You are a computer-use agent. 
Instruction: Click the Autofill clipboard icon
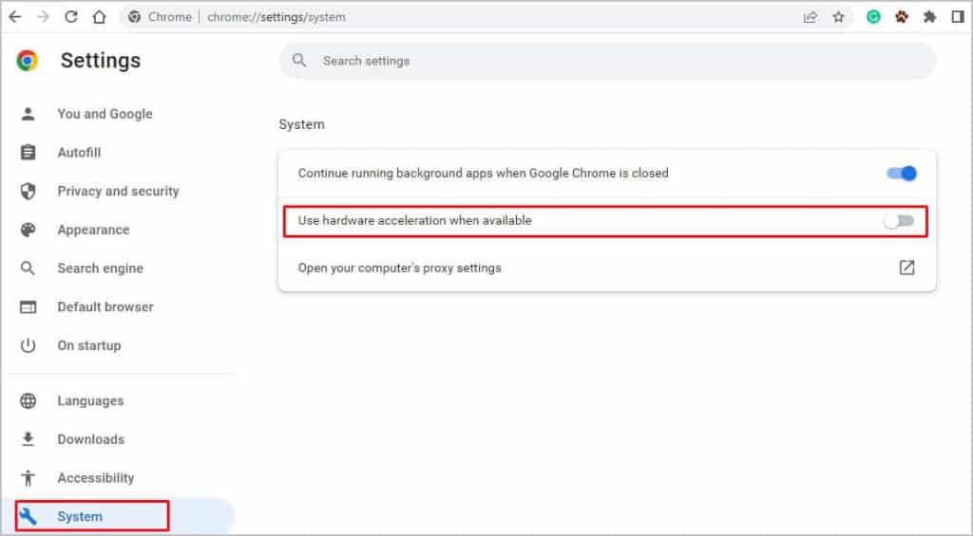coord(28,153)
